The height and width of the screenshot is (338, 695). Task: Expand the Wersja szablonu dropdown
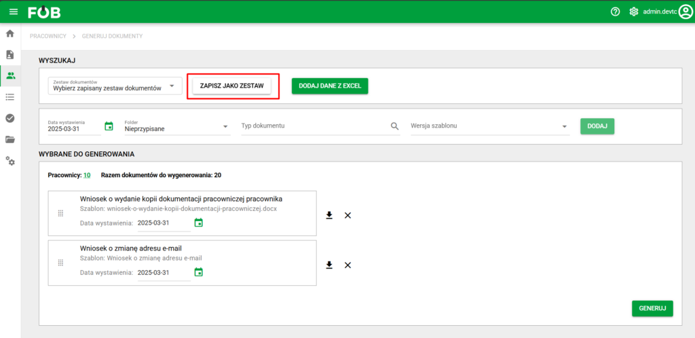click(564, 126)
